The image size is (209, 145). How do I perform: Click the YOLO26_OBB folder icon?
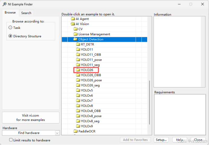pyautogui.click(x=78, y=75)
